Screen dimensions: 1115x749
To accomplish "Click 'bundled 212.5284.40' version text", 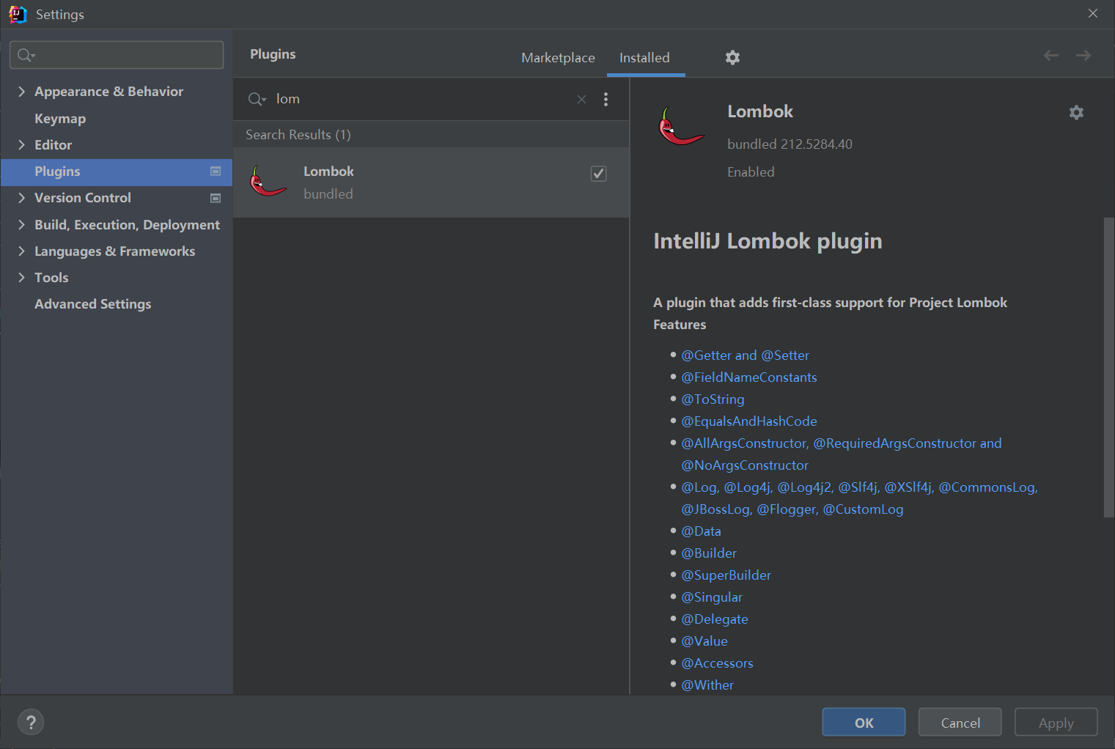I will click(x=790, y=144).
